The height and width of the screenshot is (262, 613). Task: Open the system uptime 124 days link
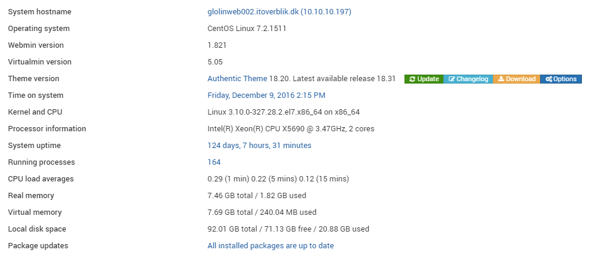click(259, 145)
